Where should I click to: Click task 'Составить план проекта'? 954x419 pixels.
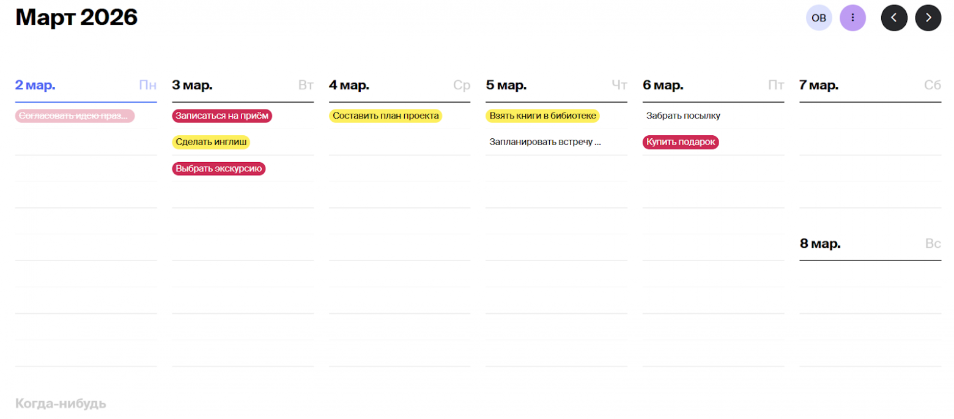[385, 116]
